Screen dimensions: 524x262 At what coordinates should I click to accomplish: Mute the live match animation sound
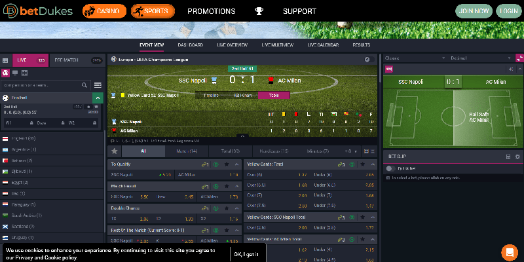point(511,69)
